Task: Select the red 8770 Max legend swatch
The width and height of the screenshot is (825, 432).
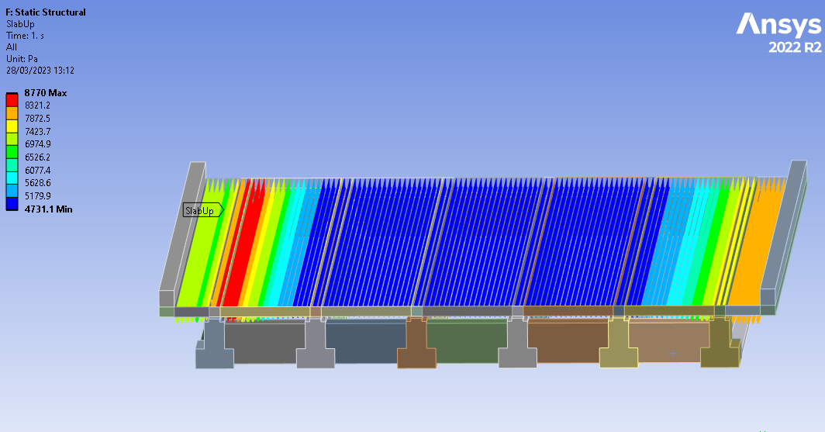Action: coord(12,100)
